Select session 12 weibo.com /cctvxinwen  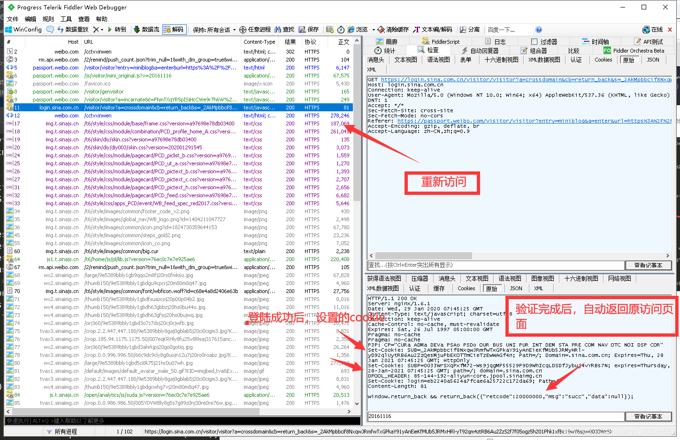point(178,116)
